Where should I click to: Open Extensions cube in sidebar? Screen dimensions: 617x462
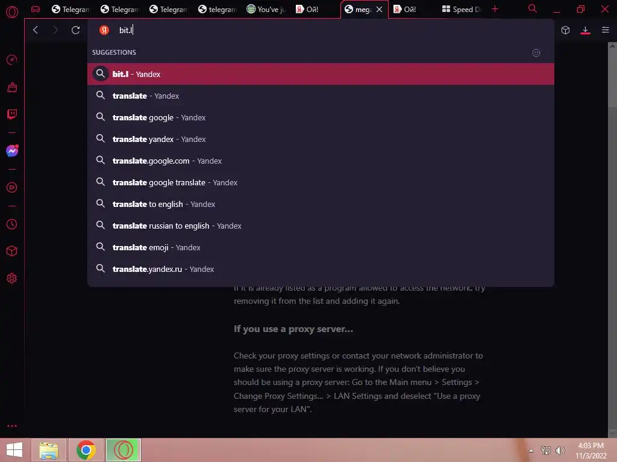[x=12, y=251]
